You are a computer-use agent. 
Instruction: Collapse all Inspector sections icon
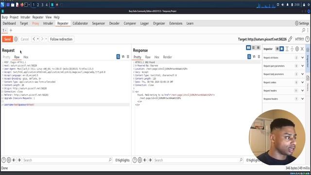tap(292, 49)
